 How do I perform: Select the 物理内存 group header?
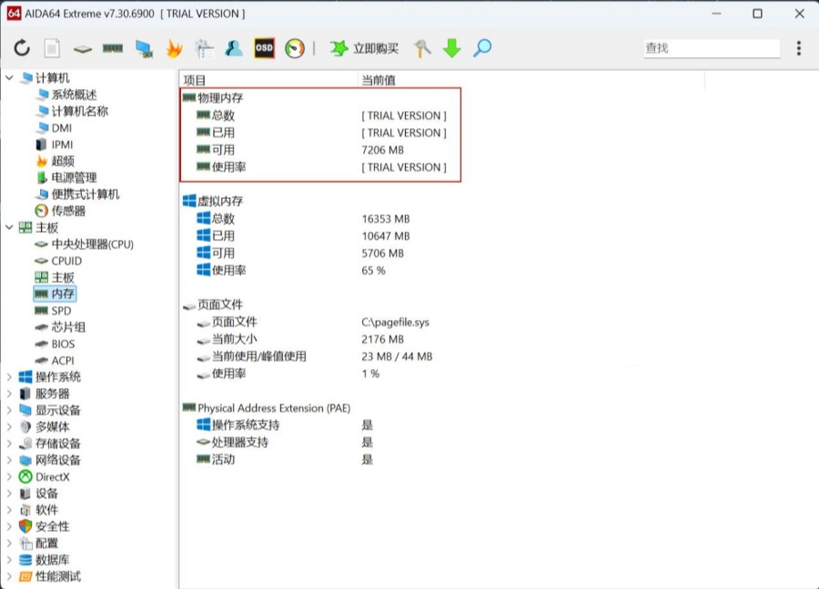pyautogui.click(x=220, y=97)
